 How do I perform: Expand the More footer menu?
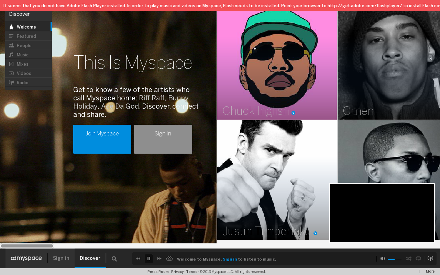coord(430,272)
